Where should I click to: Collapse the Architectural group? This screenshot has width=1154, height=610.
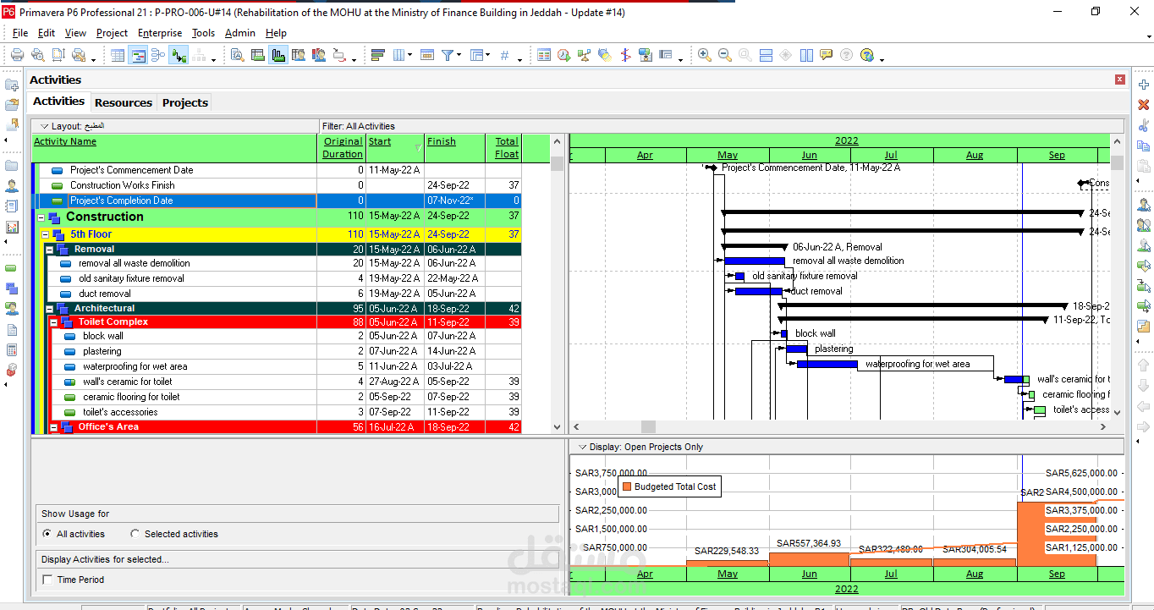pos(50,309)
